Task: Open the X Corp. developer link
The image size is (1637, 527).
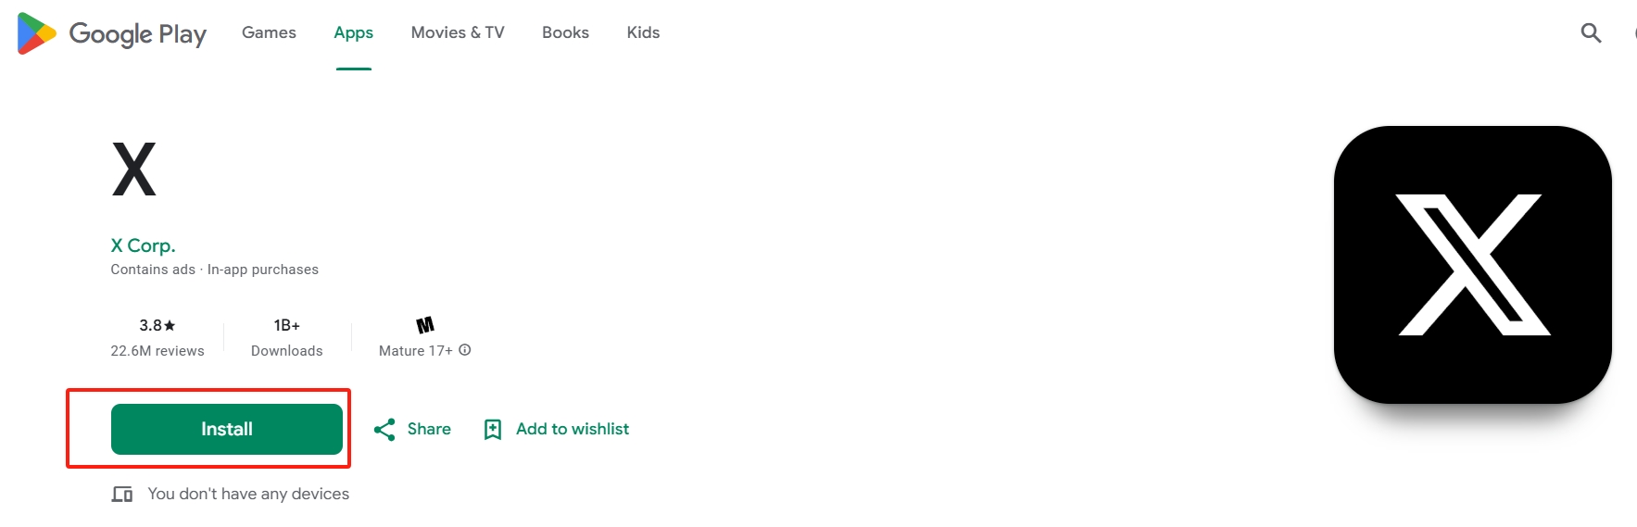Action: (143, 245)
